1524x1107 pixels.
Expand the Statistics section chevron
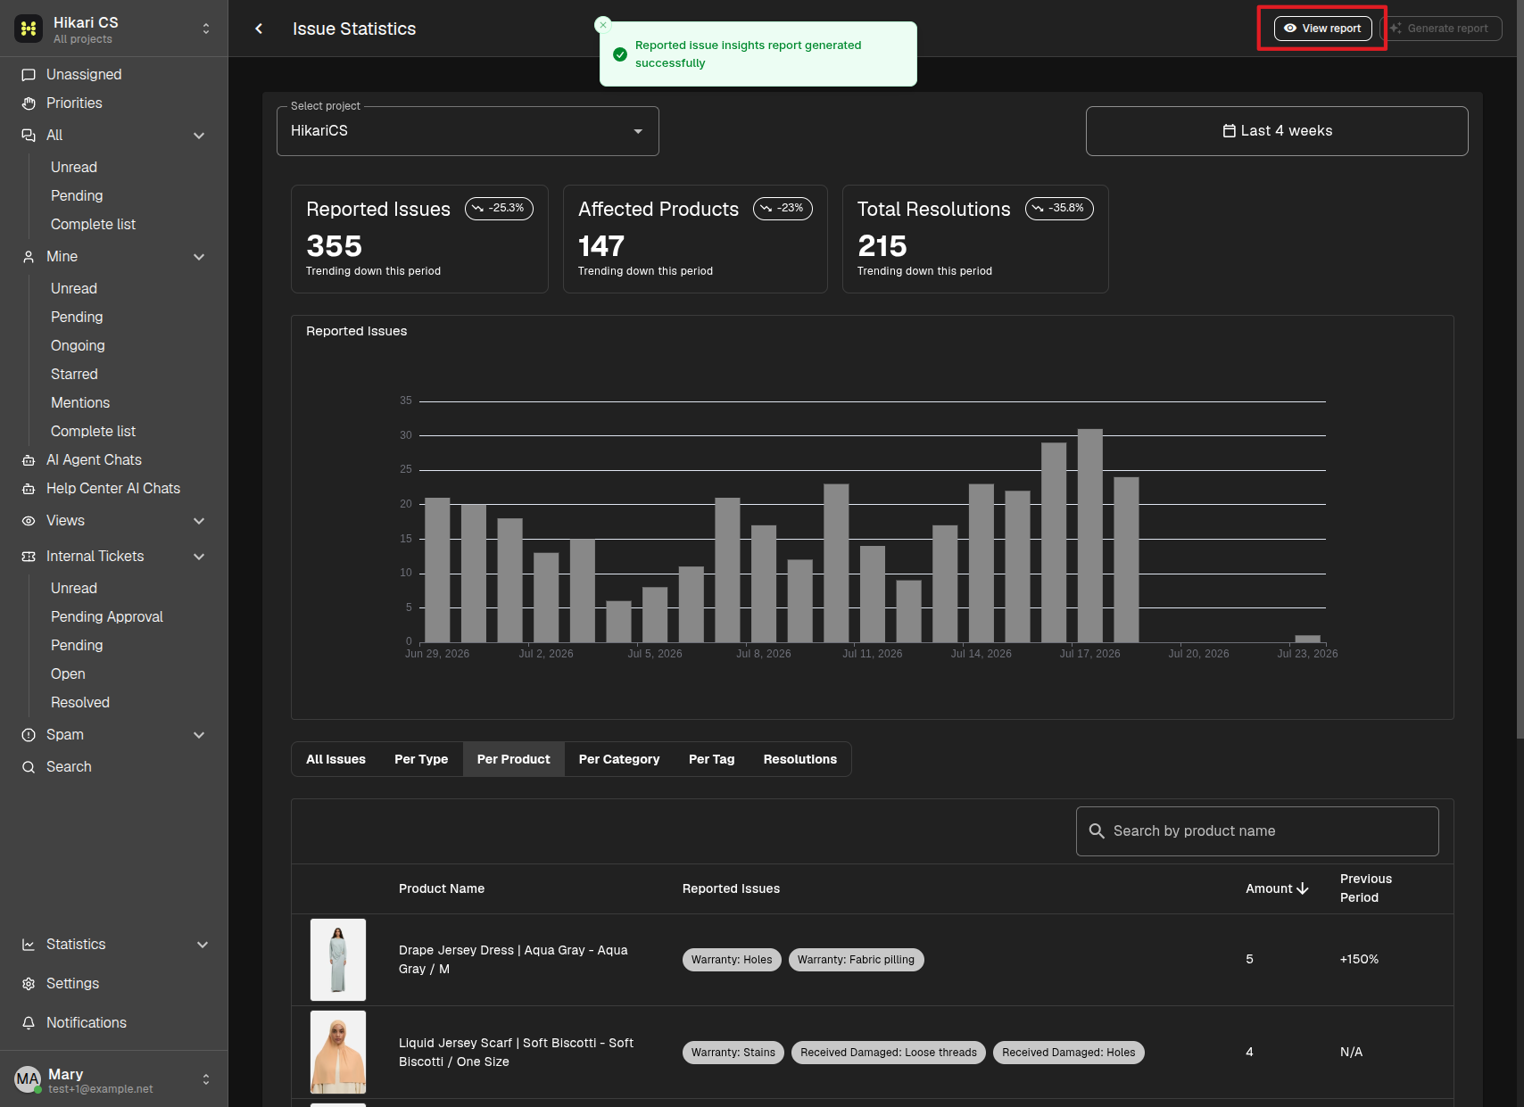pyautogui.click(x=203, y=945)
